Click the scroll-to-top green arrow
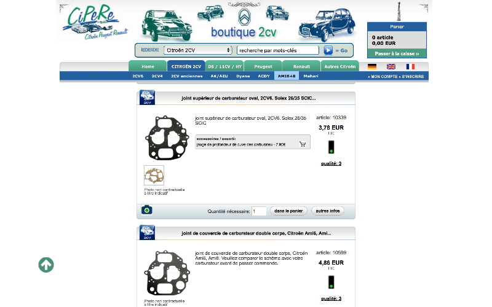Viewport: 492px width, 307px height. 46,265
